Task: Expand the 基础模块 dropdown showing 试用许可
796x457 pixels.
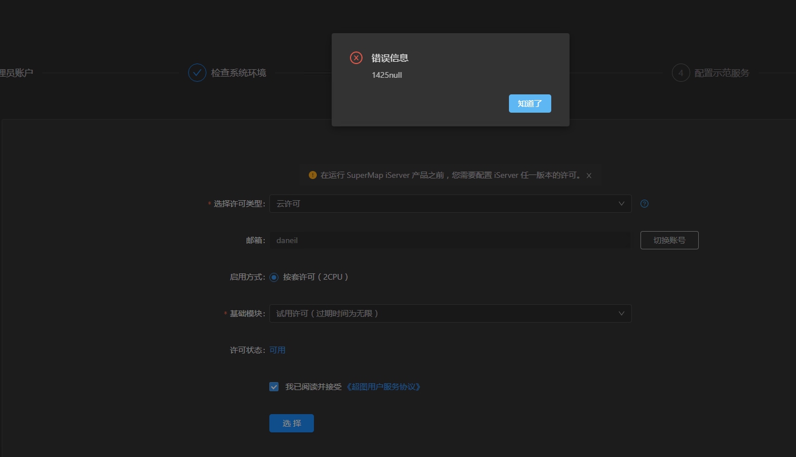Action: [446, 313]
